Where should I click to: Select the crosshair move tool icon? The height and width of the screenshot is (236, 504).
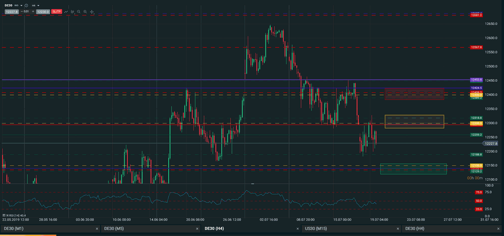click(x=92, y=12)
